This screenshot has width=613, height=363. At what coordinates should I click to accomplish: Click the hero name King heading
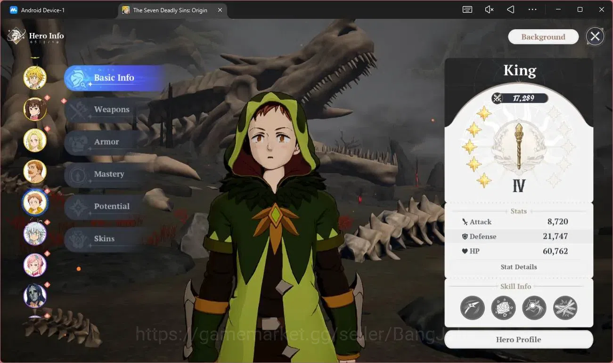(x=520, y=70)
